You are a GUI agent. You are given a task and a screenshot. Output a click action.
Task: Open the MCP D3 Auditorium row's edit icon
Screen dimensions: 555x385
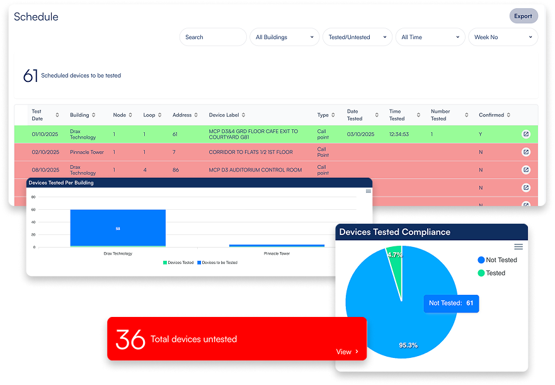526,170
